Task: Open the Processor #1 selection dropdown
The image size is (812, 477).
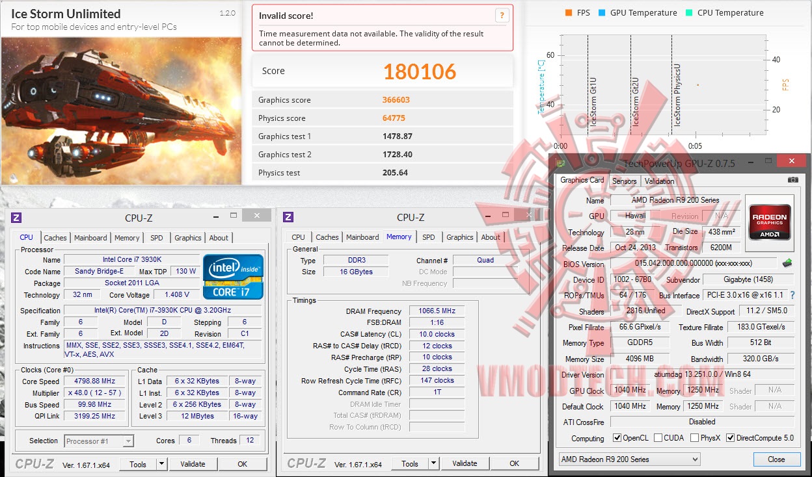Action: (99, 441)
